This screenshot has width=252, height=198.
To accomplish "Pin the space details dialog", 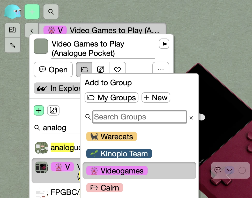I will tap(164, 44).
